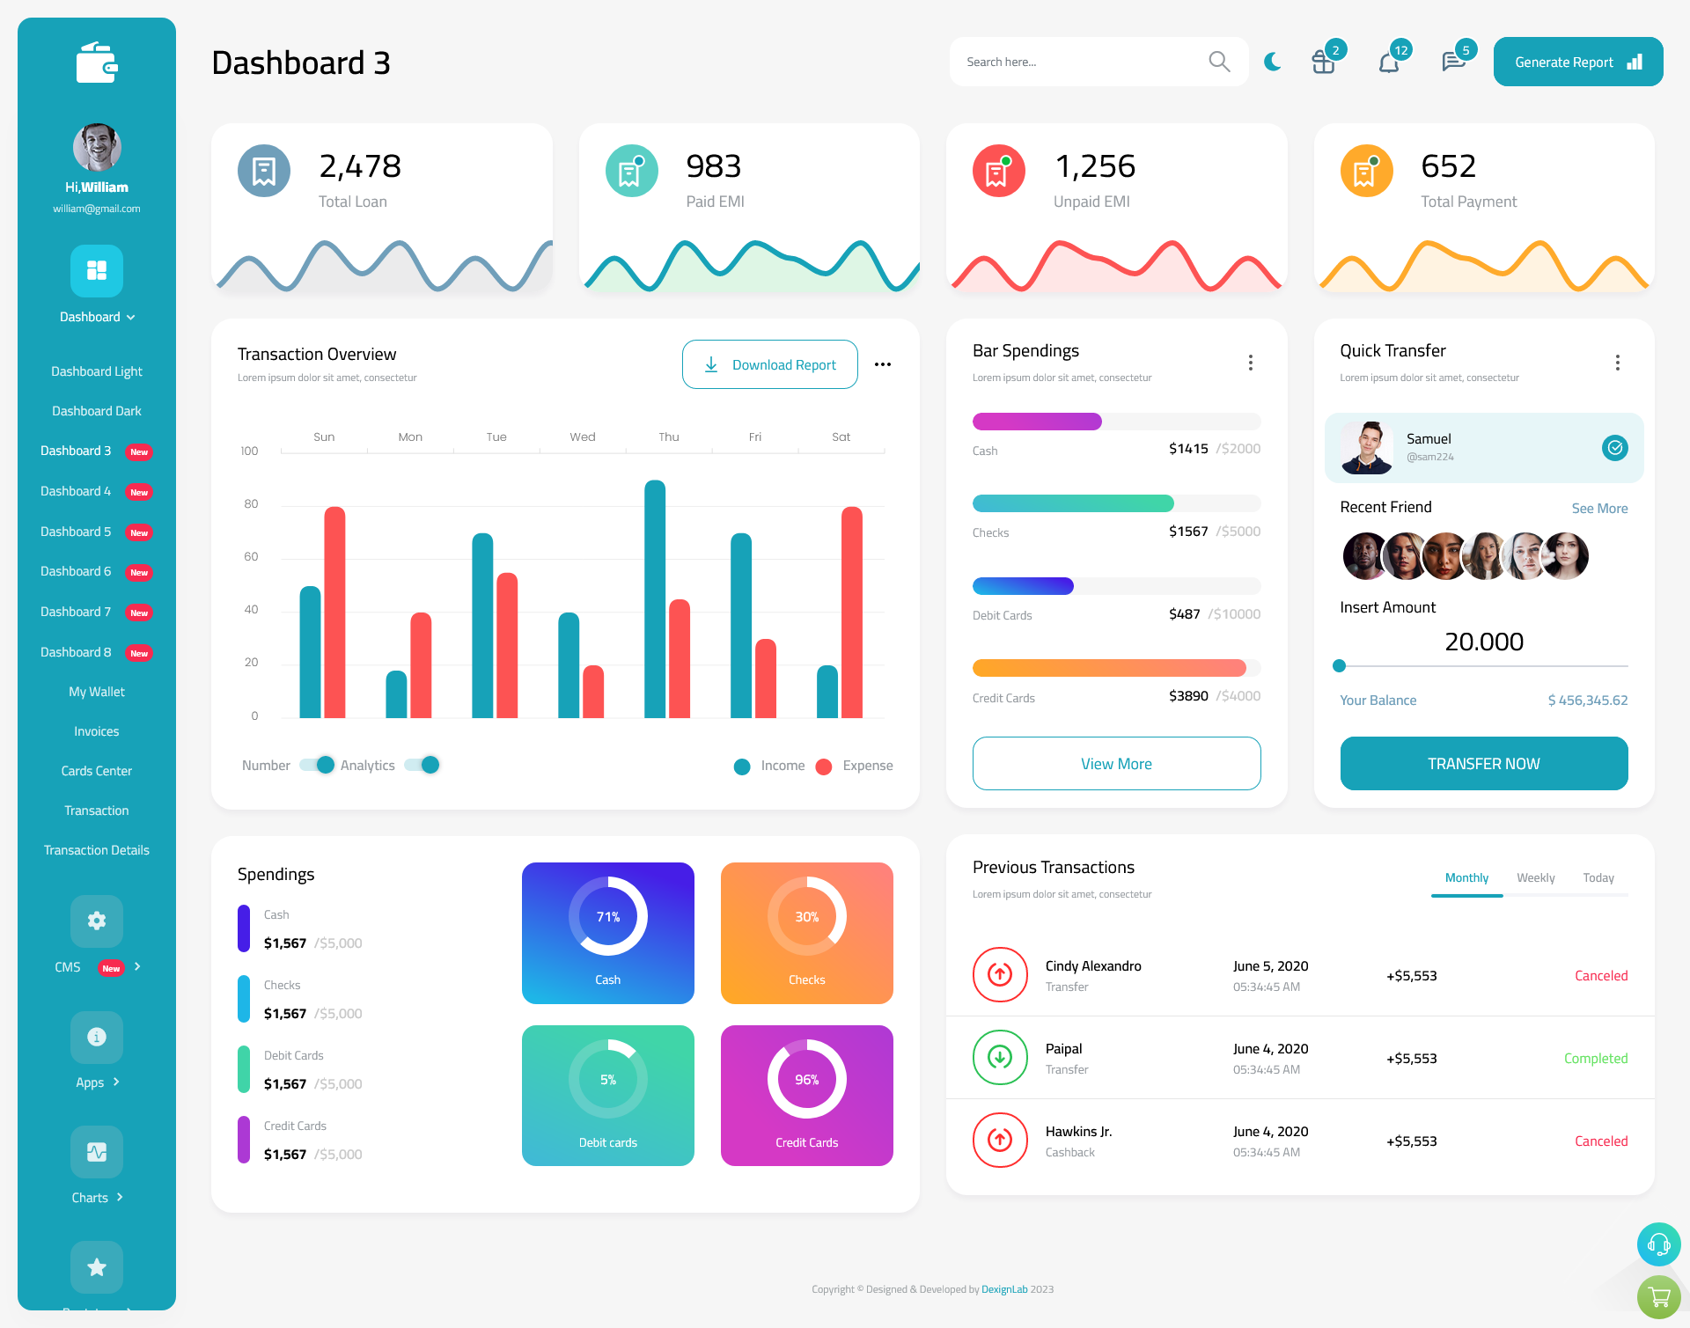Expand the Dashboard sidebar menu
The height and width of the screenshot is (1328, 1690).
tap(96, 317)
